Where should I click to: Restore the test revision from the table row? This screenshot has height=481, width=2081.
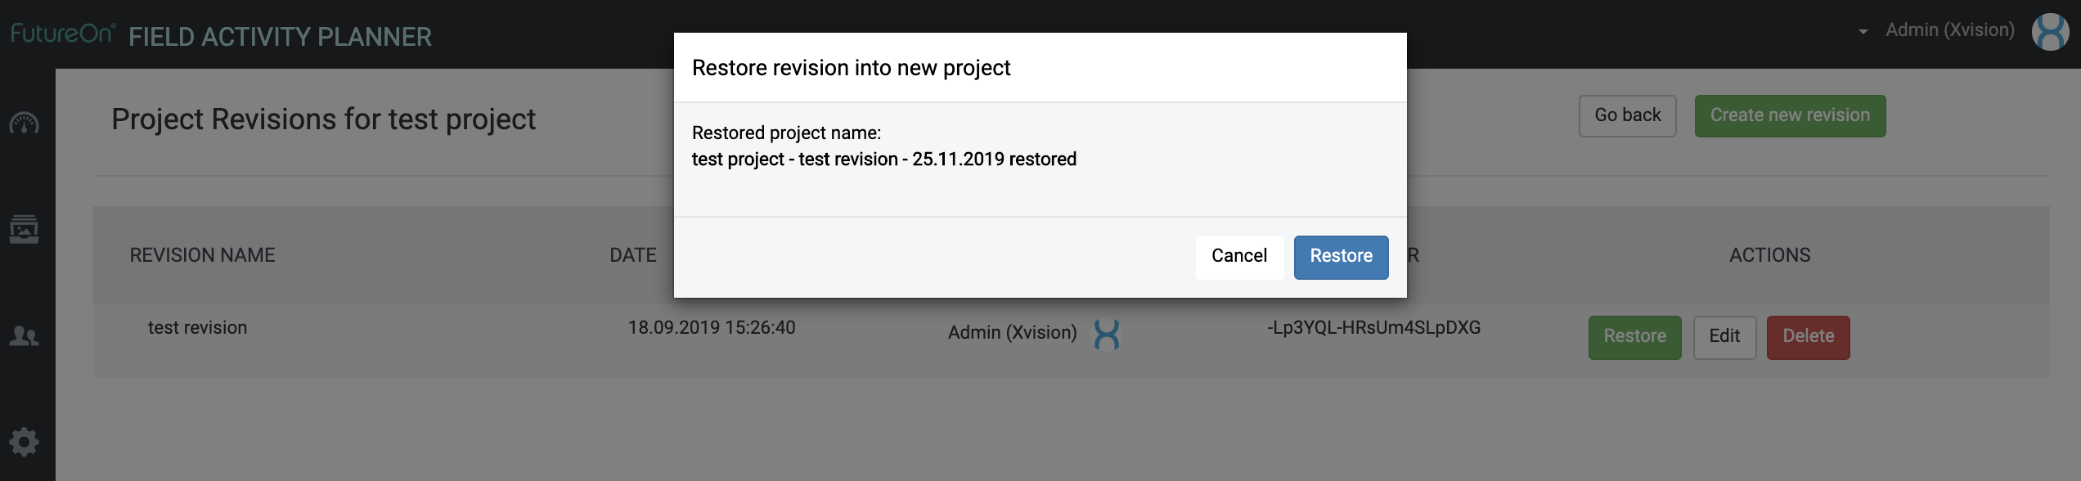[x=1634, y=336]
